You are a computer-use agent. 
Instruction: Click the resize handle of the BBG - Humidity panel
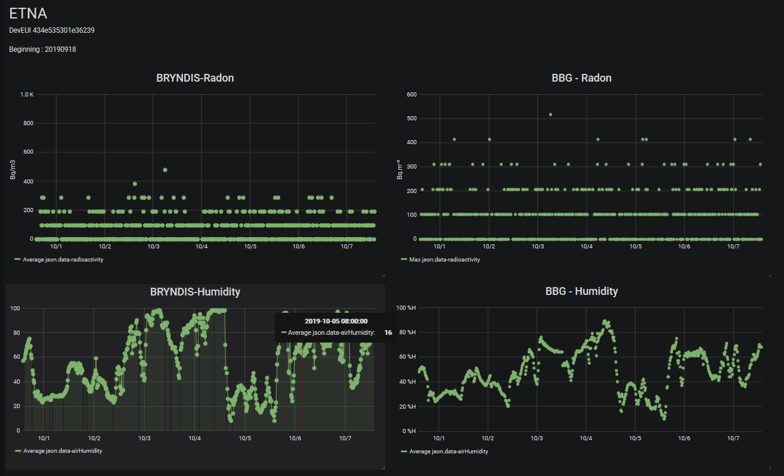[x=770, y=467]
